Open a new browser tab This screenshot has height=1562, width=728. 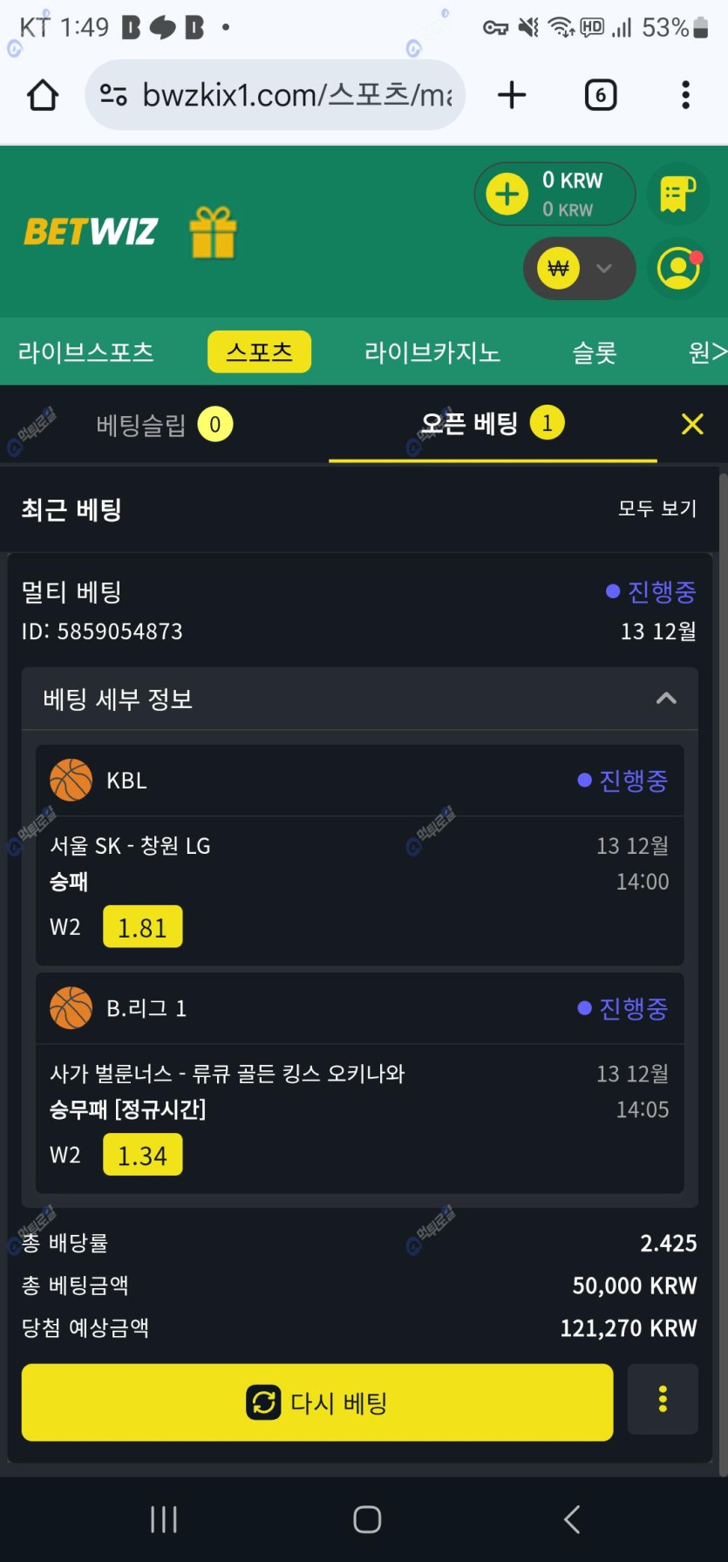coord(512,95)
